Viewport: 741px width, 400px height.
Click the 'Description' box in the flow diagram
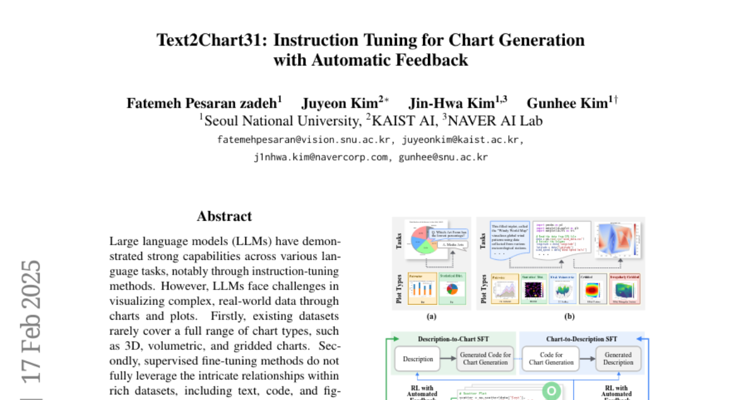[x=418, y=359]
